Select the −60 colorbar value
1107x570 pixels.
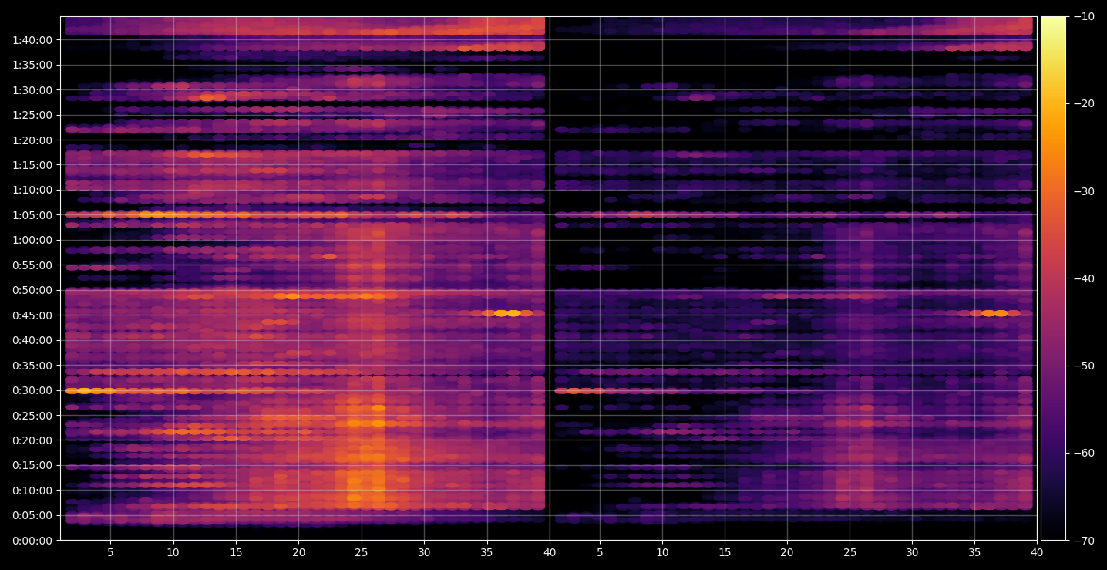[x=1085, y=453]
